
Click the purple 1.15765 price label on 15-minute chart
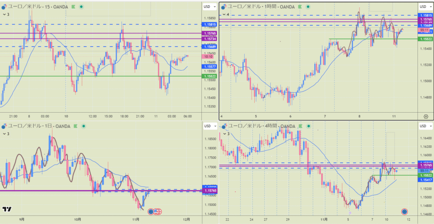[210, 33]
